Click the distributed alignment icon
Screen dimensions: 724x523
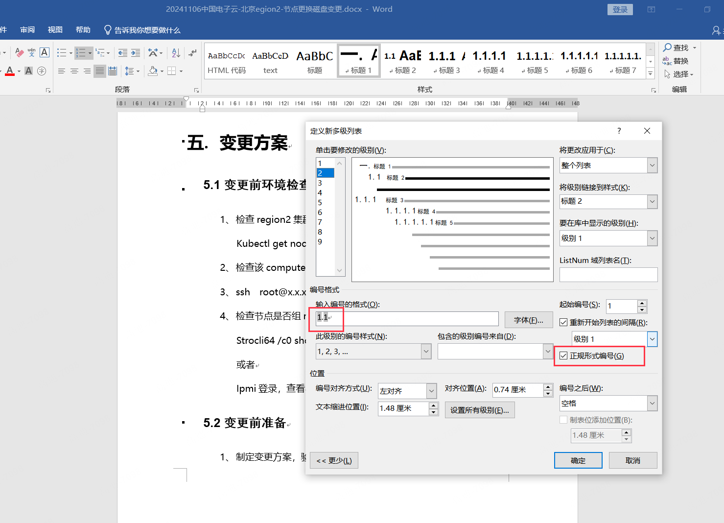[x=113, y=71]
